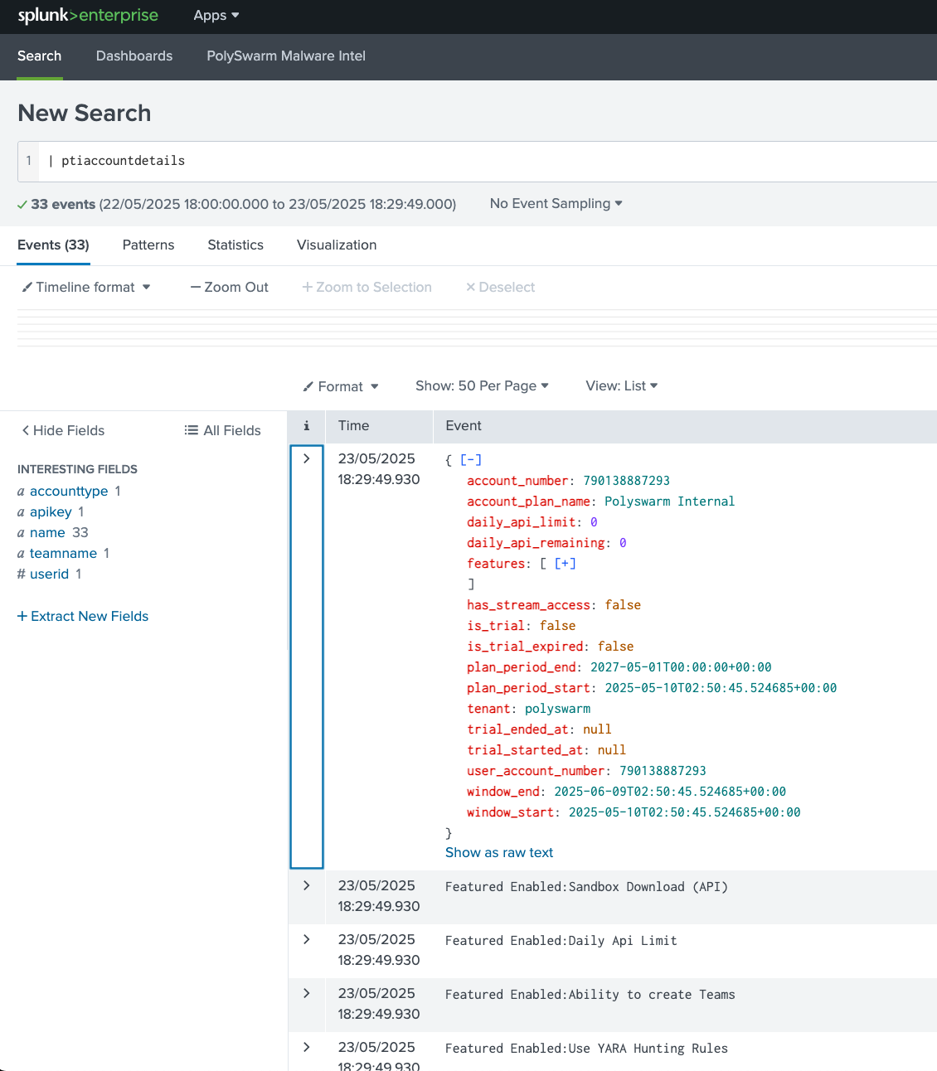Click Zoom to Selection button
Screen dimensions: 937x1071
[x=367, y=287]
